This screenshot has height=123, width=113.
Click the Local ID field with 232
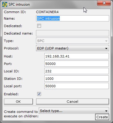click(x=76, y=71)
